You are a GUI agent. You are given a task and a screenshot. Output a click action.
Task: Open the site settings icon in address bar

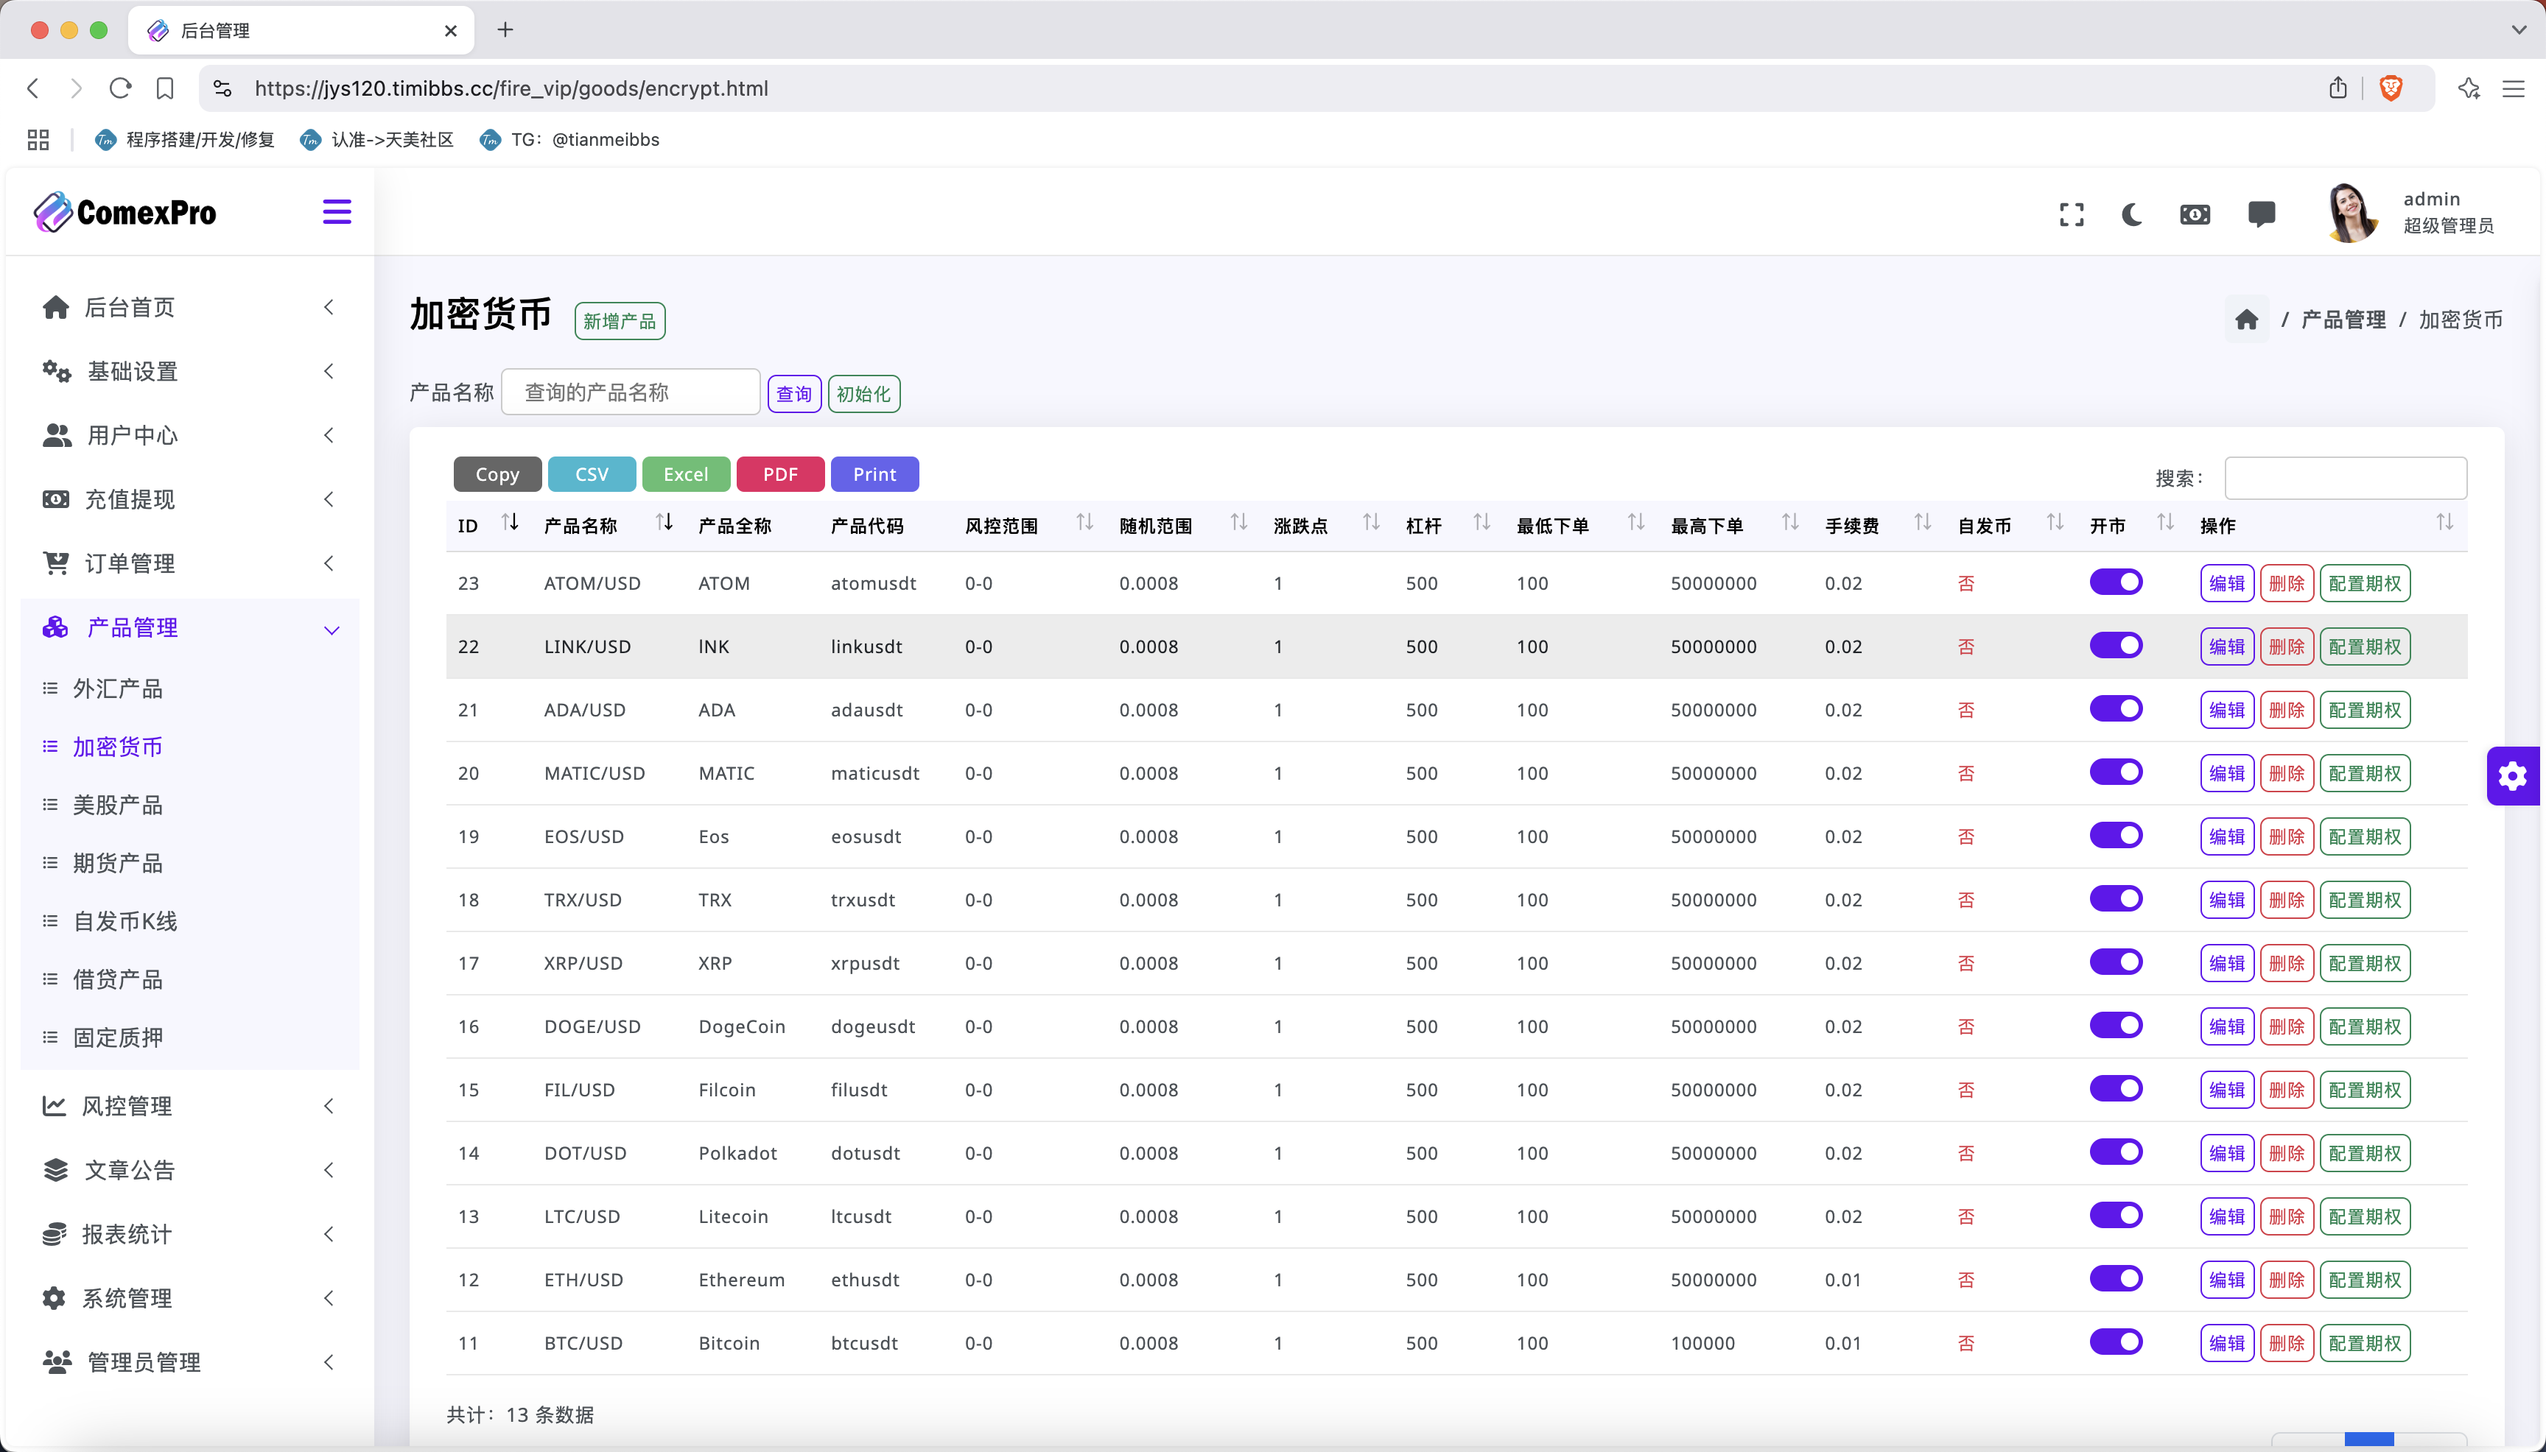pos(222,88)
